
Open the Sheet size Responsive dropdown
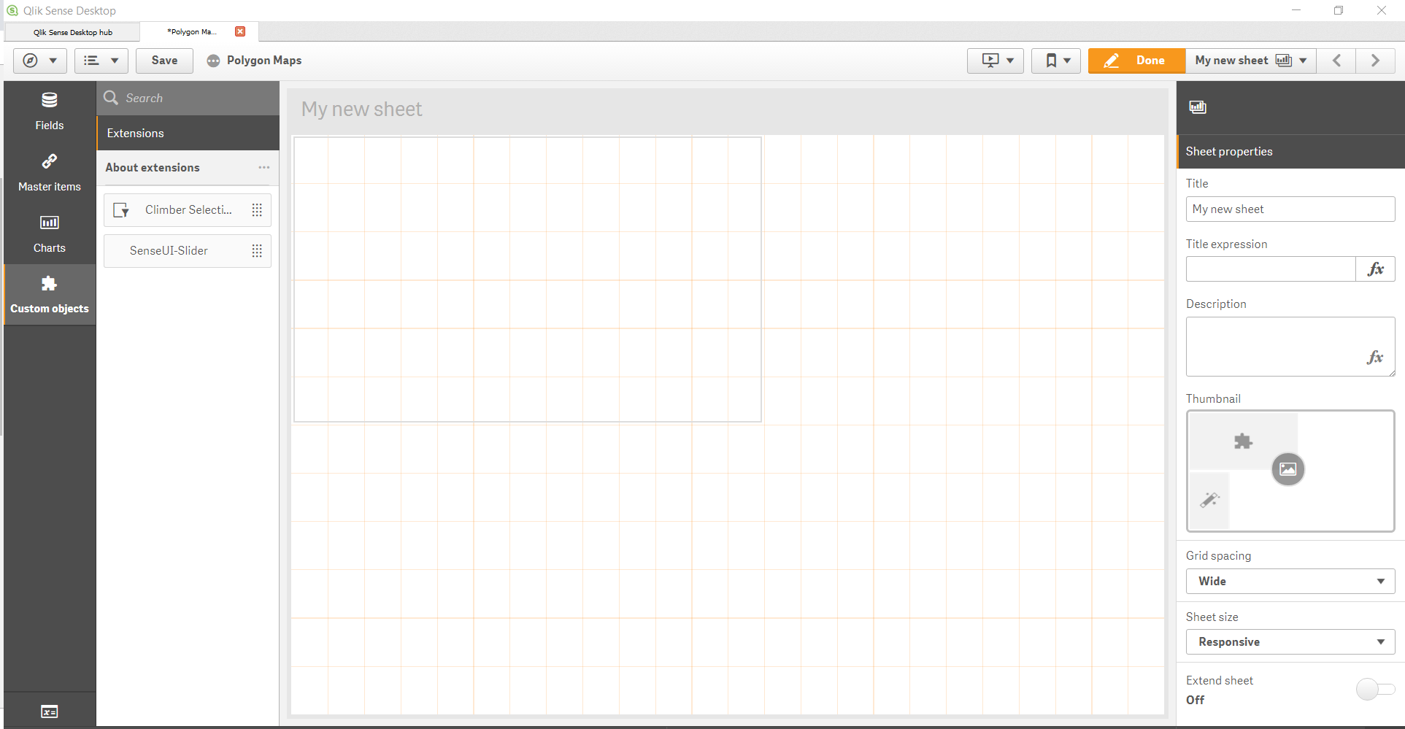tap(1290, 642)
